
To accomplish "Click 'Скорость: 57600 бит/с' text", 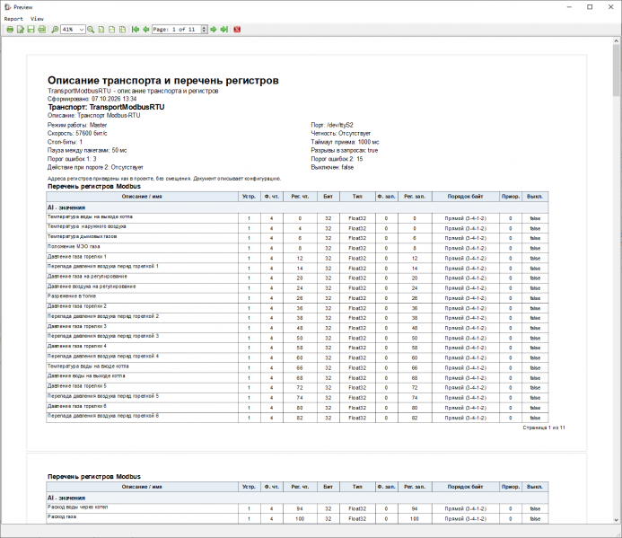I will pyautogui.click(x=77, y=134).
